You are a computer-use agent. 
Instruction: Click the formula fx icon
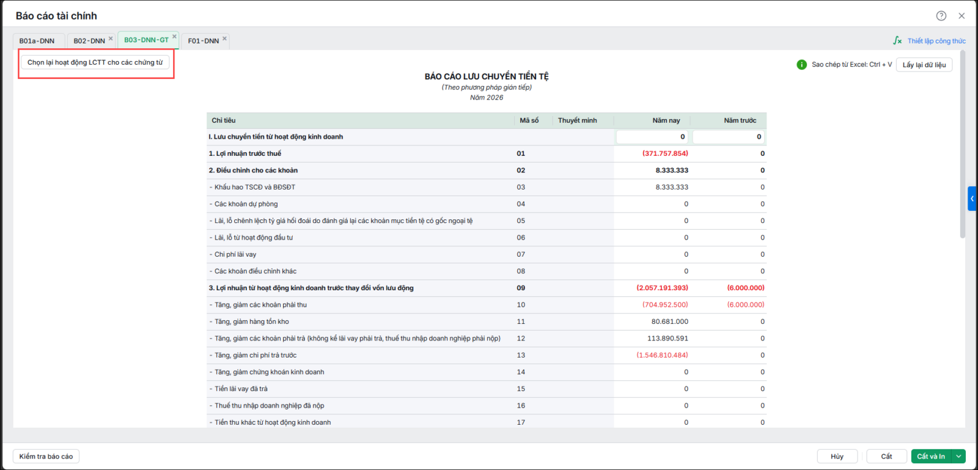pos(897,40)
